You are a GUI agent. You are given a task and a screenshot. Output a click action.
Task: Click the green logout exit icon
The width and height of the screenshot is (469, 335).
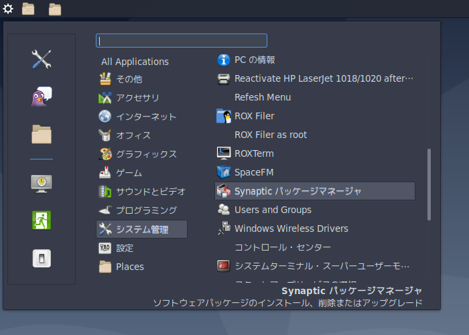click(42, 220)
